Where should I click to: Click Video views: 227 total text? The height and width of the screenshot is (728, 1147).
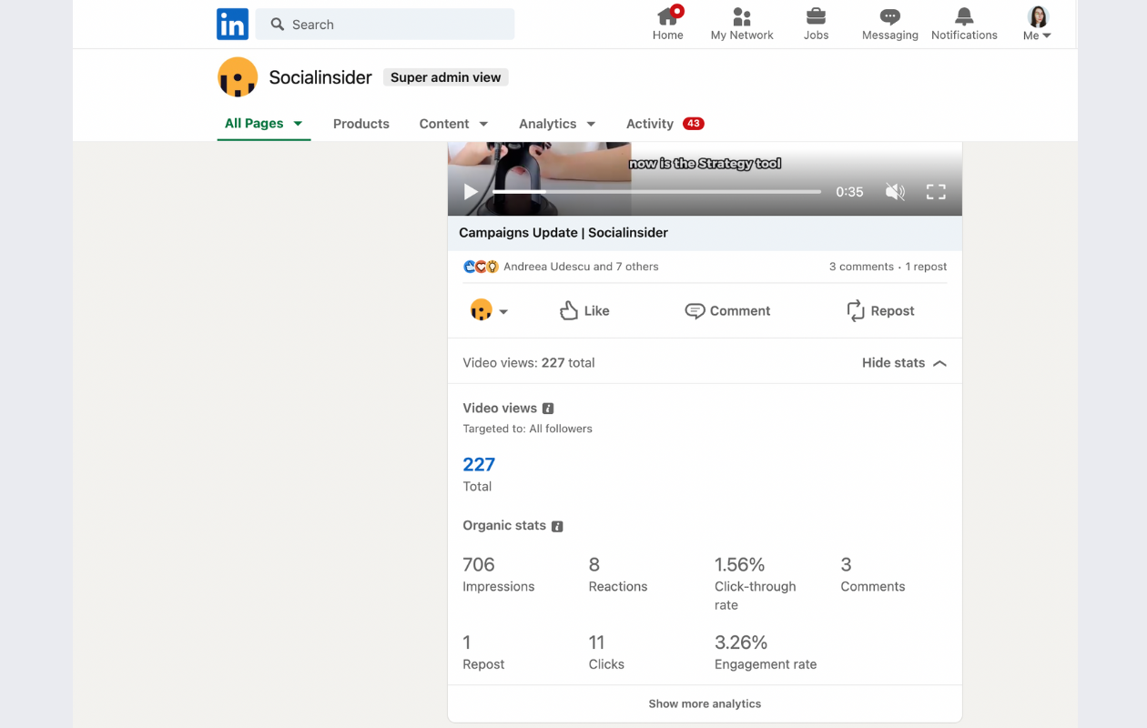pos(528,363)
